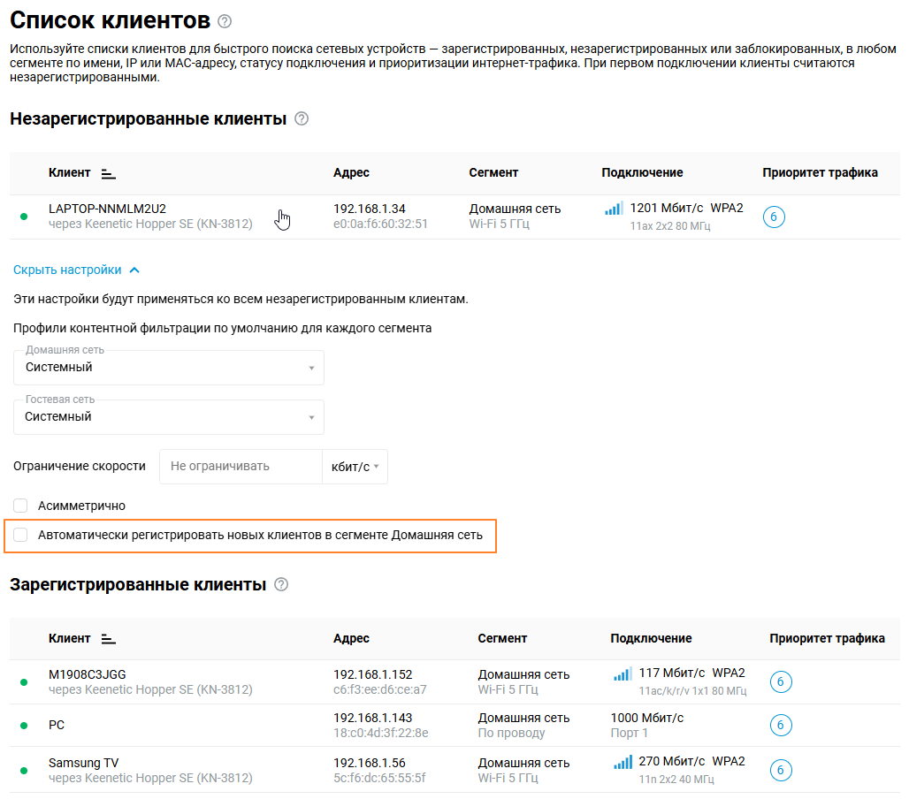Open the Samsung TV client entry
The width and height of the screenshot is (909, 799).
pos(83,763)
